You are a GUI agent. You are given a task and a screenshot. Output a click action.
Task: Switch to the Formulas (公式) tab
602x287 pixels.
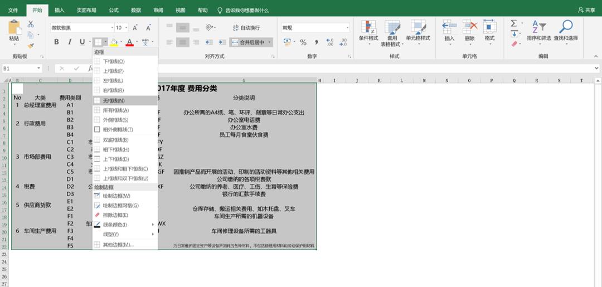coord(113,11)
